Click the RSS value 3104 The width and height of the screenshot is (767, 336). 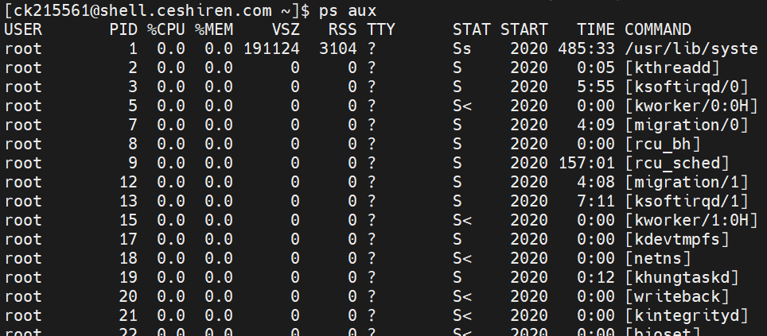coord(338,48)
